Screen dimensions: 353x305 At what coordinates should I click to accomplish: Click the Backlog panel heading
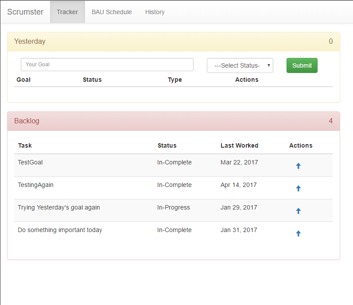point(27,121)
